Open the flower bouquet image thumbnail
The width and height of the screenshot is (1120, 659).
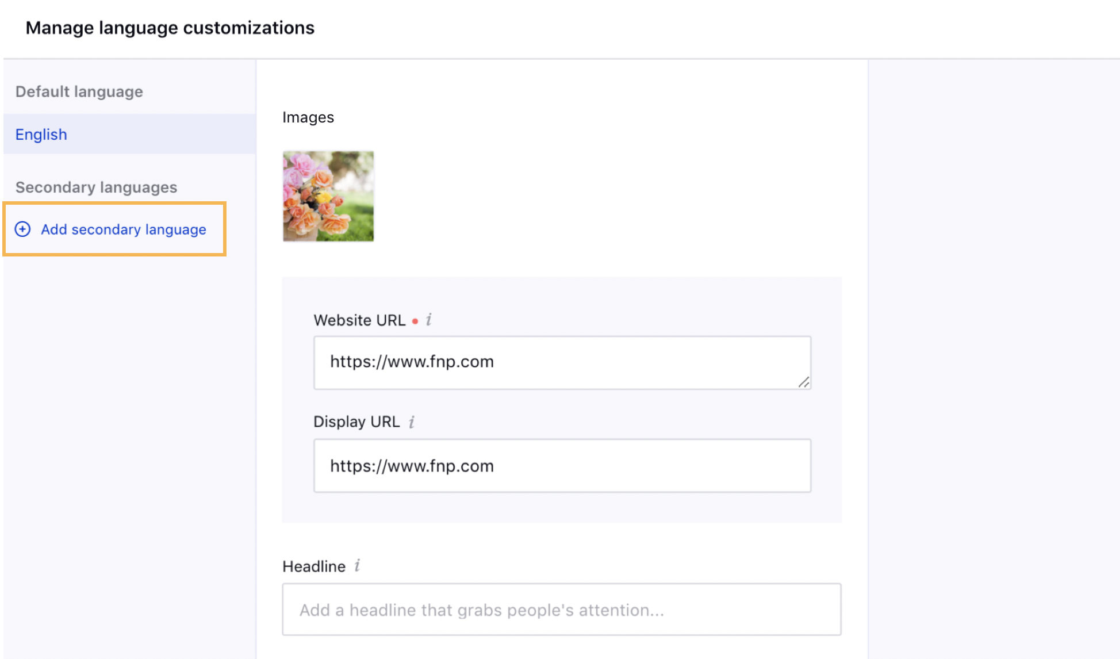328,196
